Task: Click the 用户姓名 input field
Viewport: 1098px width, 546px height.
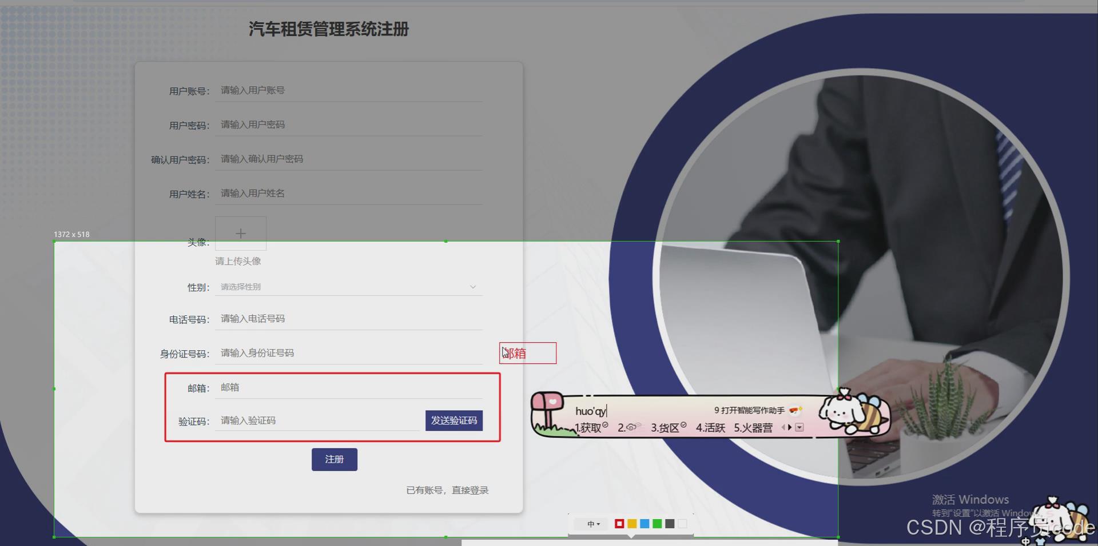Action: point(349,193)
